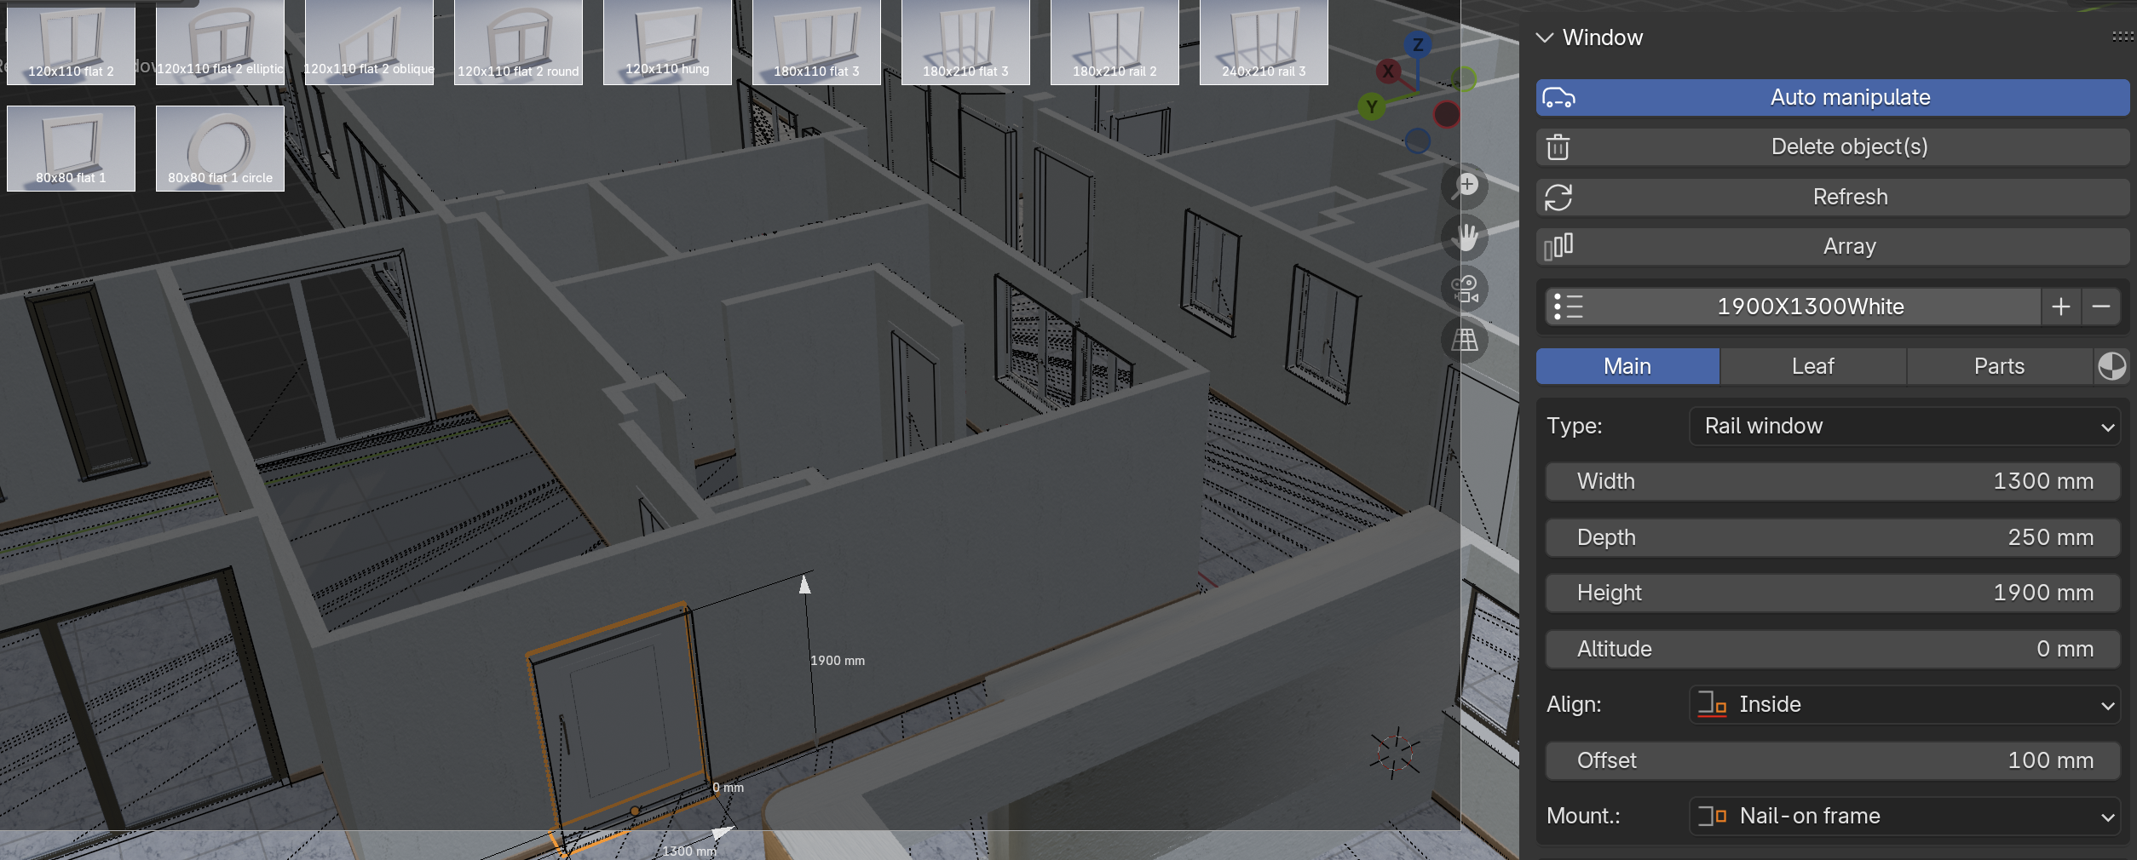Open the Align dropdown showing Inside
Viewport: 2137px width, 860px height.
pyautogui.click(x=1904, y=705)
